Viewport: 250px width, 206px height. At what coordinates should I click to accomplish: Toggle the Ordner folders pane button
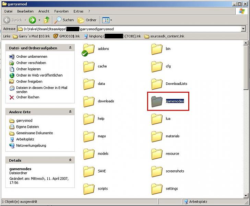click(x=87, y=20)
